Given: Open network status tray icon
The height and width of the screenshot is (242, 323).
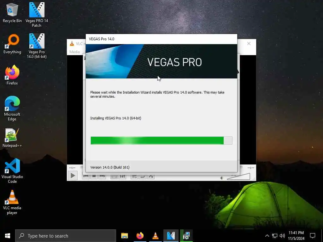Looking at the screenshot, I should click(275, 236).
